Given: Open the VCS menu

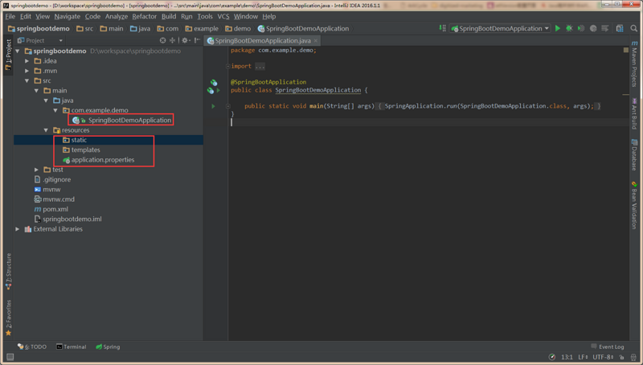Looking at the screenshot, I should pos(223,16).
